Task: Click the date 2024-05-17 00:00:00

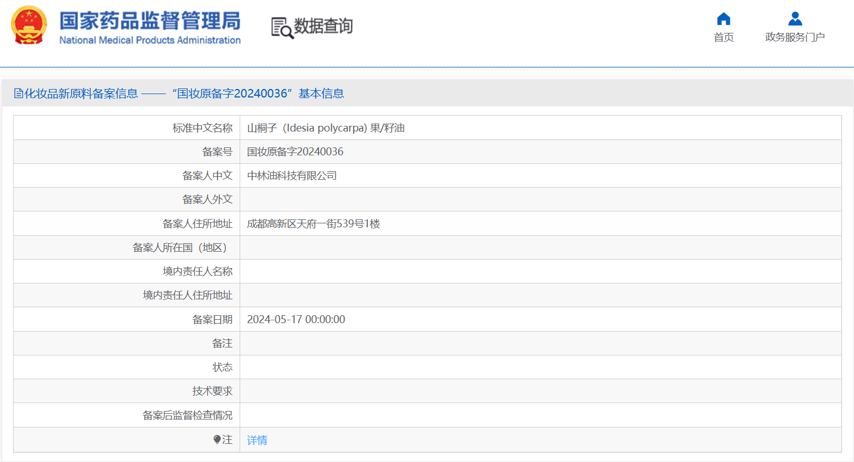Action: pyautogui.click(x=296, y=320)
